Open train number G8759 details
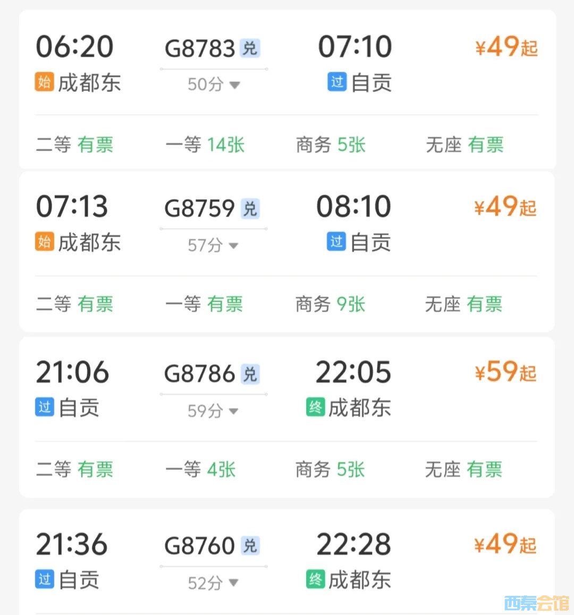 pyautogui.click(x=199, y=208)
